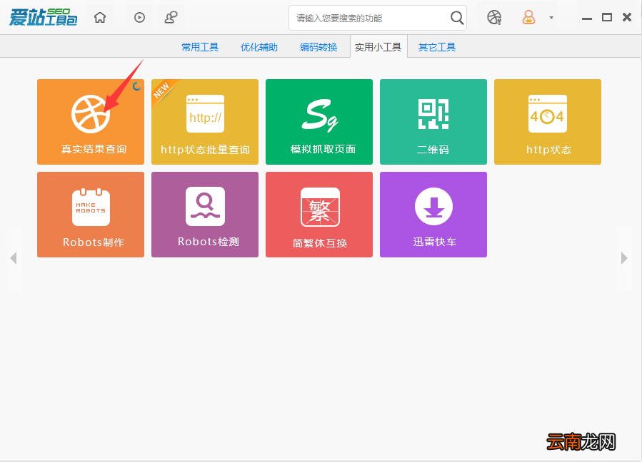The height and width of the screenshot is (462, 642).
Task: Open the 简繁体互换 converter tile
Action: [319, 215]
